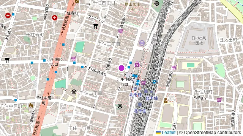
Task: Click the 千住三丁目 district label
Action: [109, 44]
